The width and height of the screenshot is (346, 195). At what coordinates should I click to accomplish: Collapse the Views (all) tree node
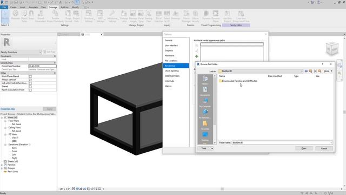2,118
